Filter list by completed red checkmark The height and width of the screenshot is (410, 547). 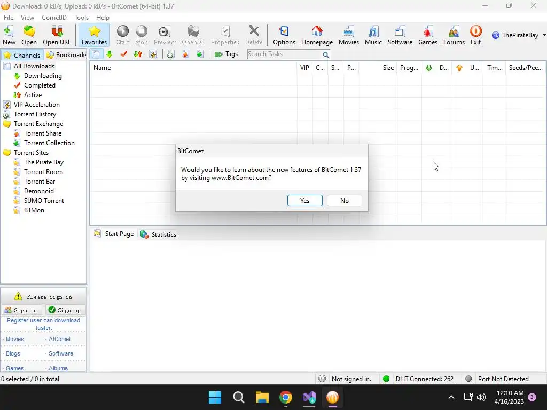[123, 54]
